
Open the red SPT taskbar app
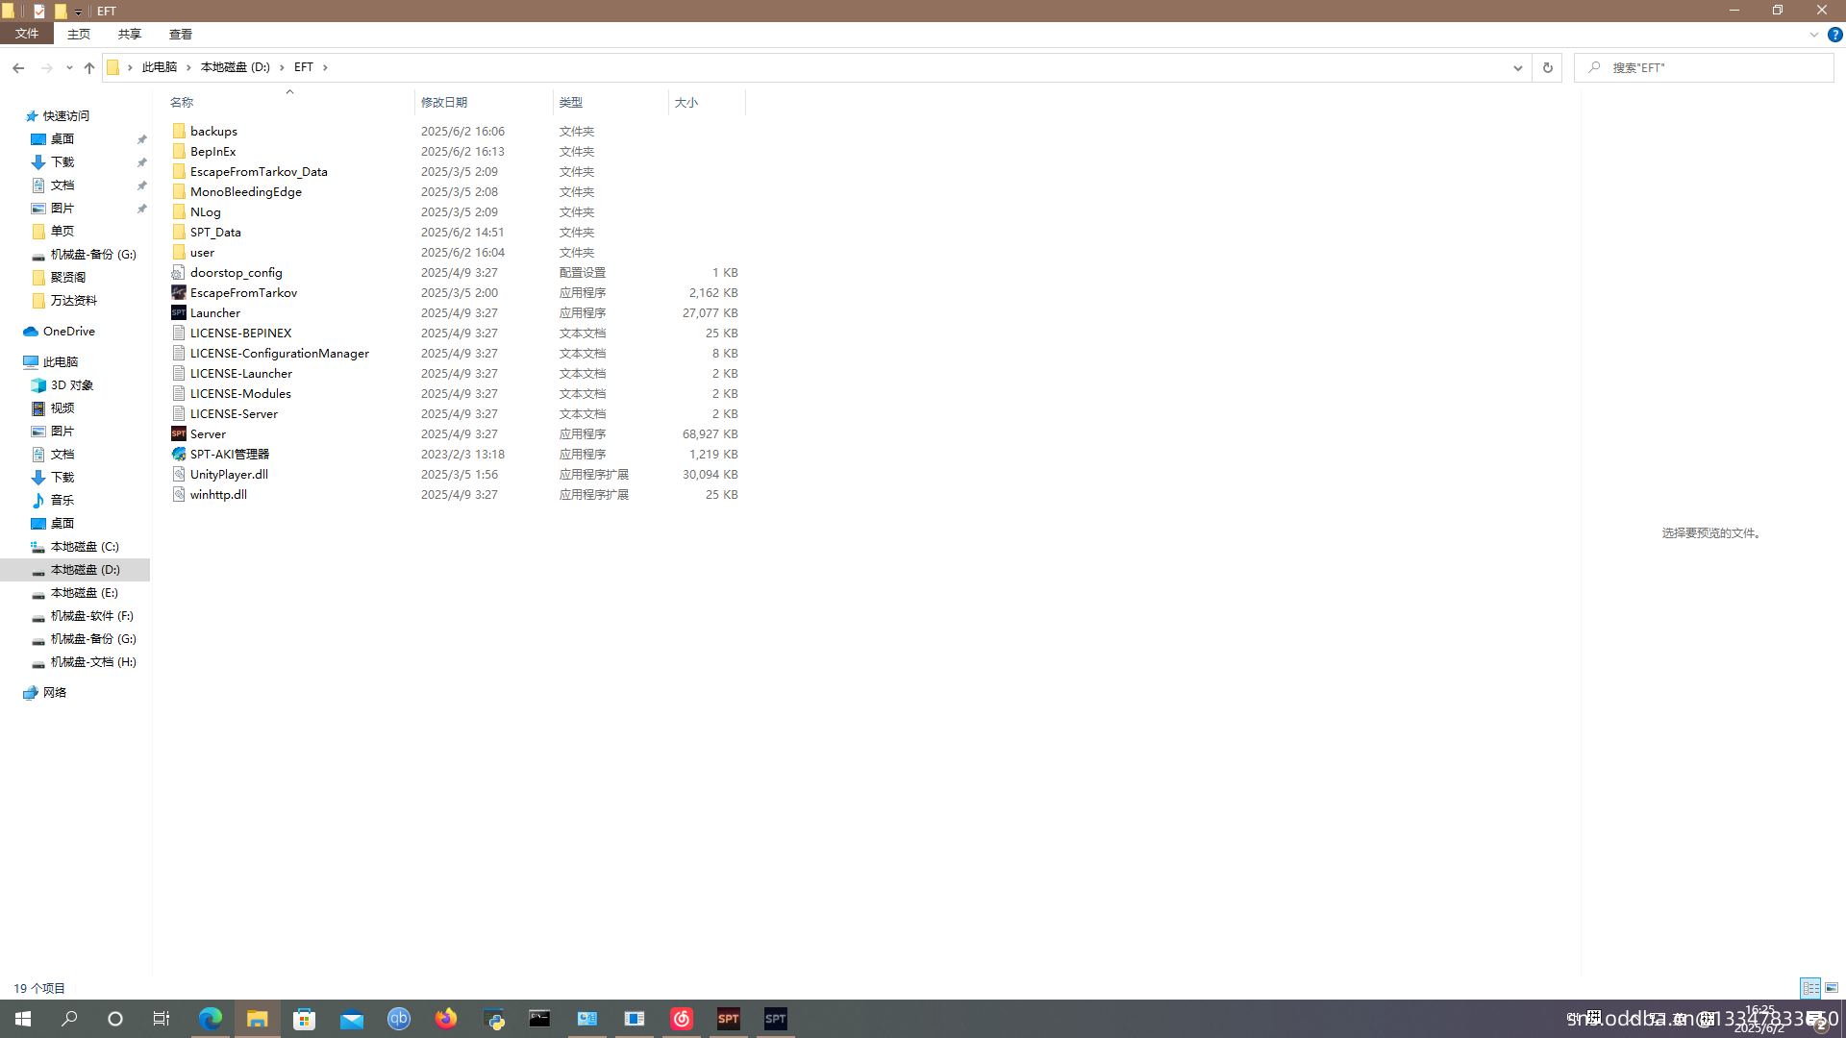pyautogui.click(x=729, y=1019)
